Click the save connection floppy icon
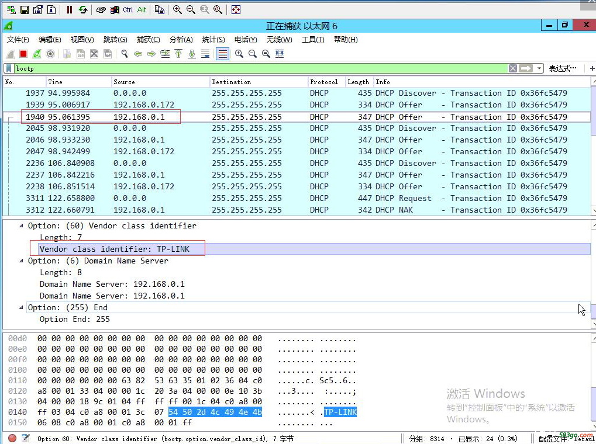The height and width of the screenshot is (444, 596). point(25,9)
